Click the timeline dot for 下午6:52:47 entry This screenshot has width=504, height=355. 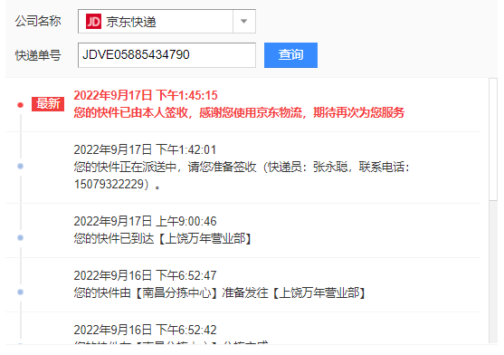tap(20, 292)
